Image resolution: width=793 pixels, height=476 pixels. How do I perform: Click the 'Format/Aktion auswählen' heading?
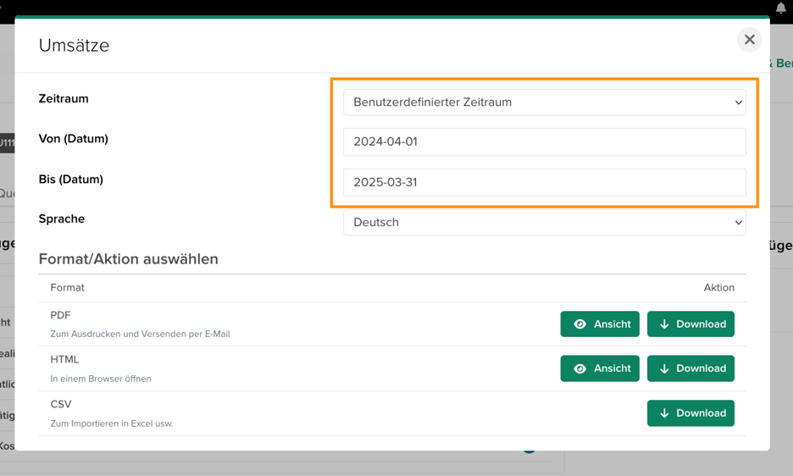(129, 259)
